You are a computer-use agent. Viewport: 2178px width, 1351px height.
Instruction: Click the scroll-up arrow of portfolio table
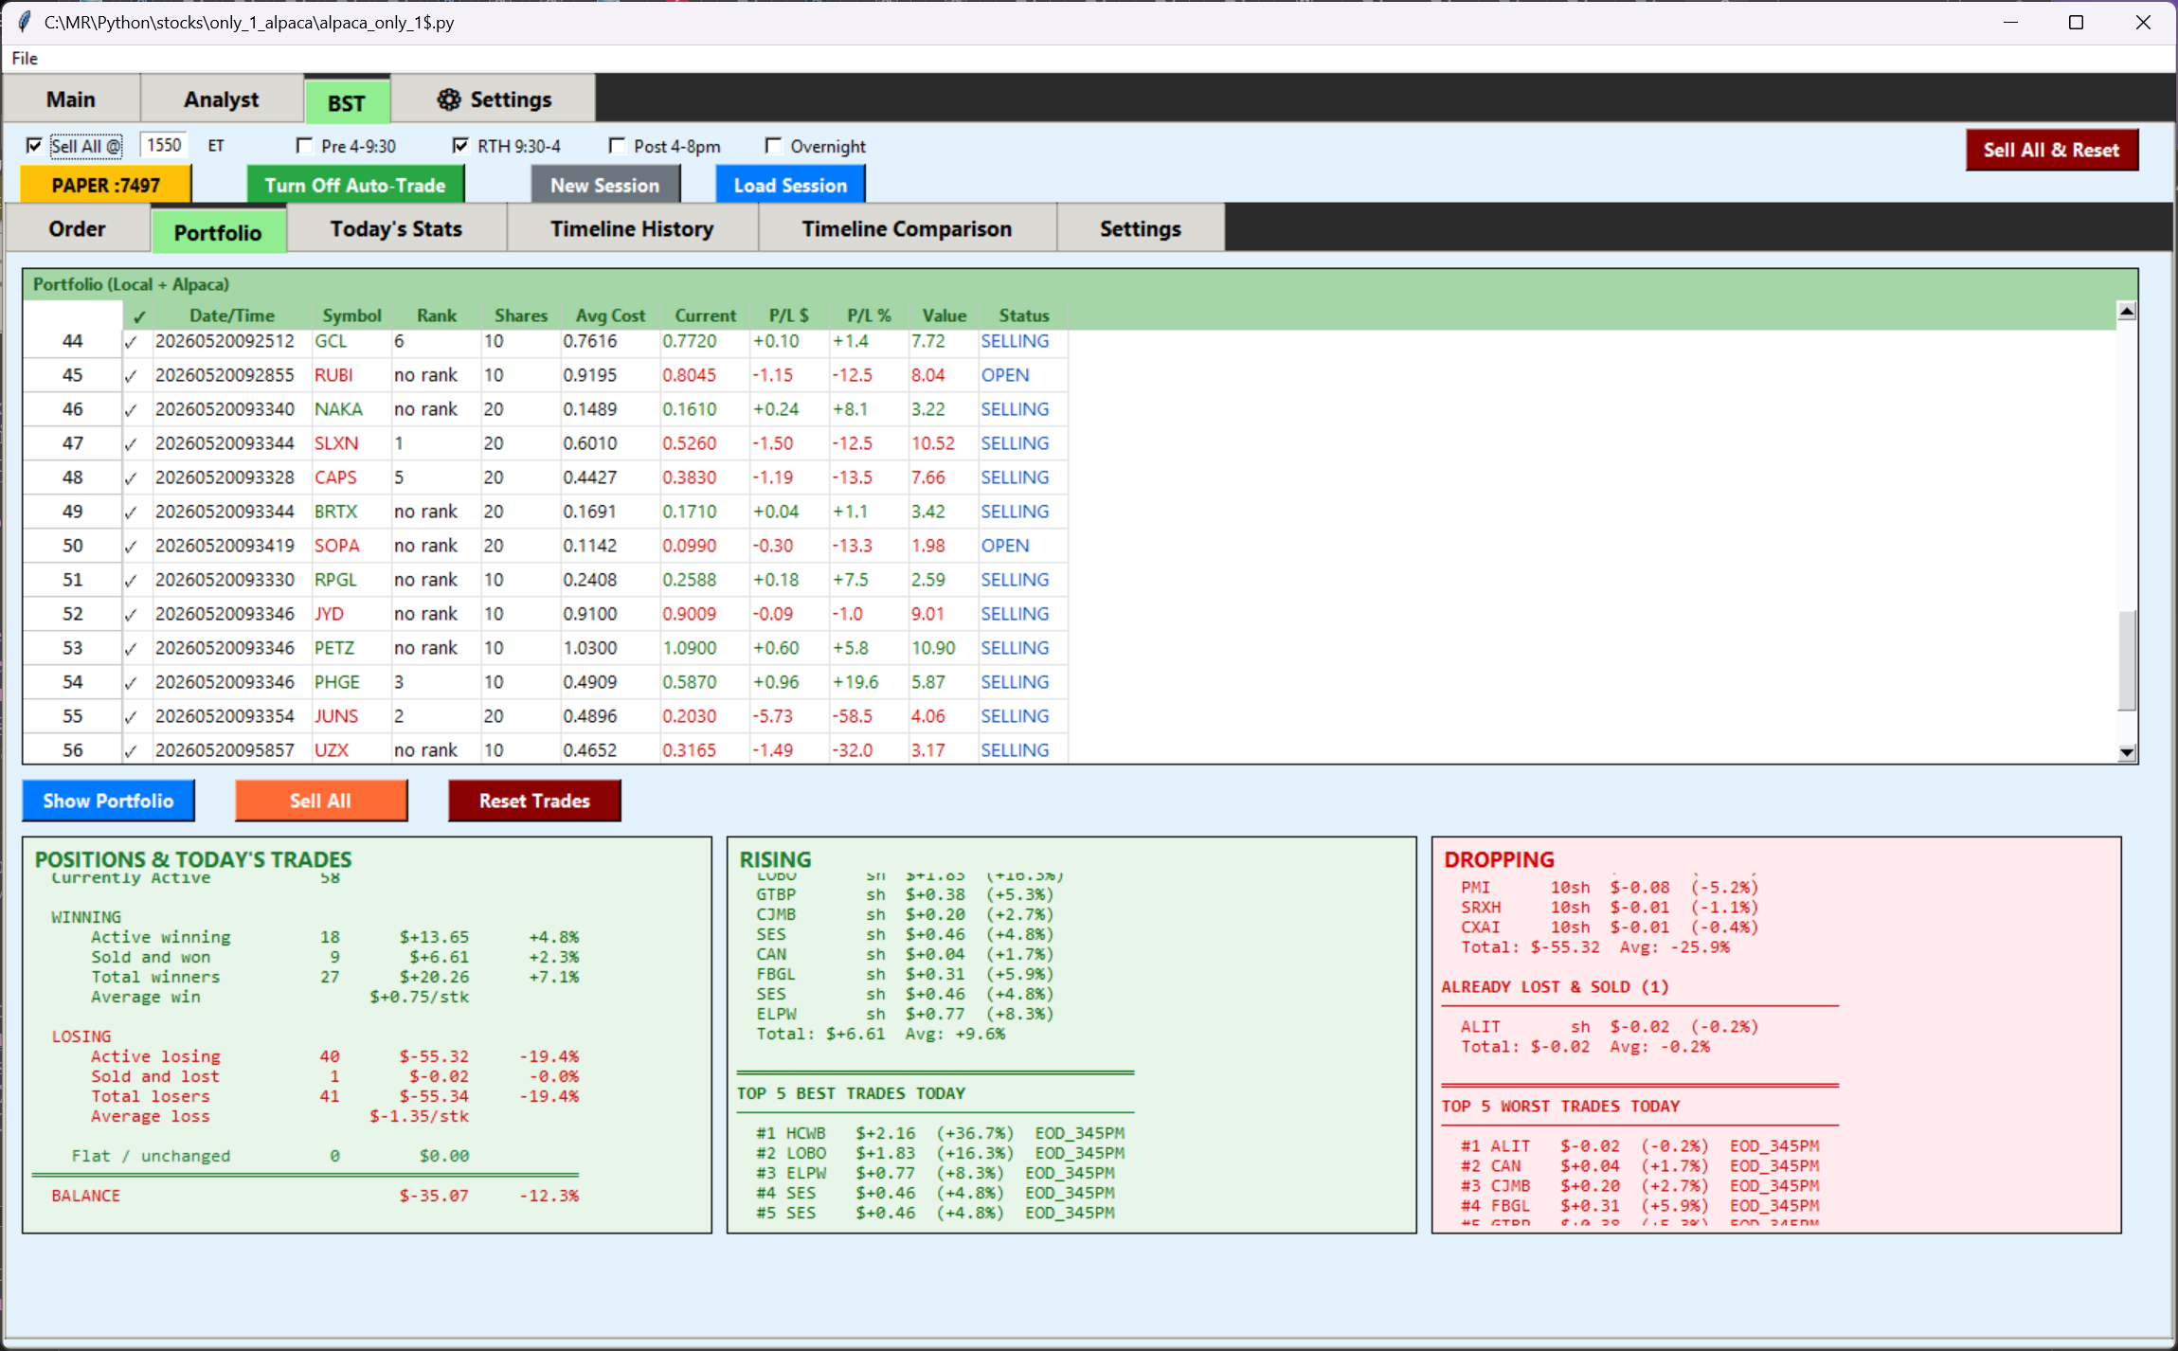[x=2126, y=311]
